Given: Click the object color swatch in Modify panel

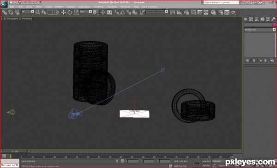Looking at the screenshot, I should 274,24.
